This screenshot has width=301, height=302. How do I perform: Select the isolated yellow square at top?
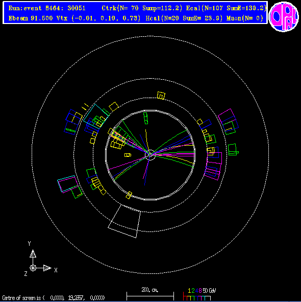tap(161, 96)
